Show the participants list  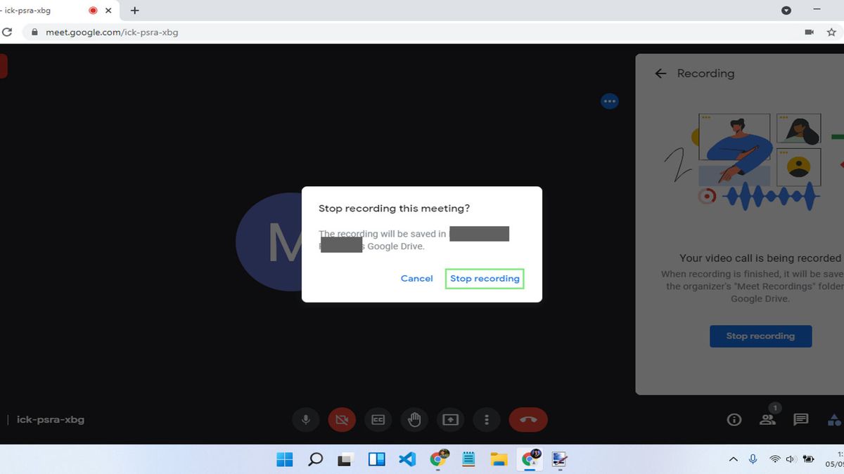click(767, 419)
